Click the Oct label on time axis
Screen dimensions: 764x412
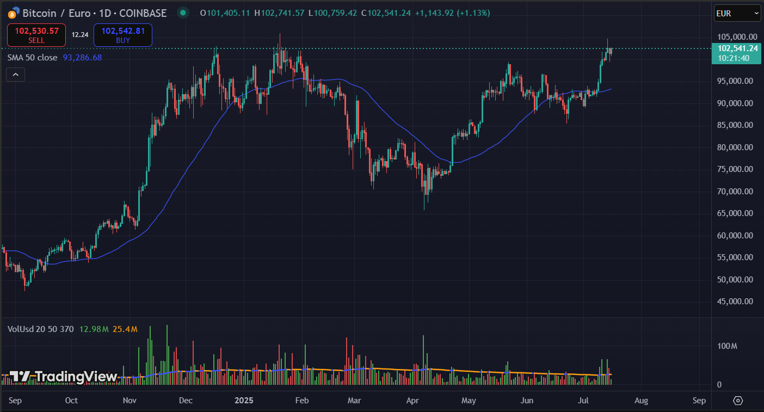71,401
